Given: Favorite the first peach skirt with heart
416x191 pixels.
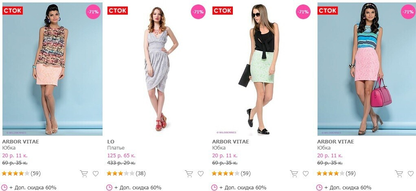Looking at the screenshot, I should [x=96, y=174].
